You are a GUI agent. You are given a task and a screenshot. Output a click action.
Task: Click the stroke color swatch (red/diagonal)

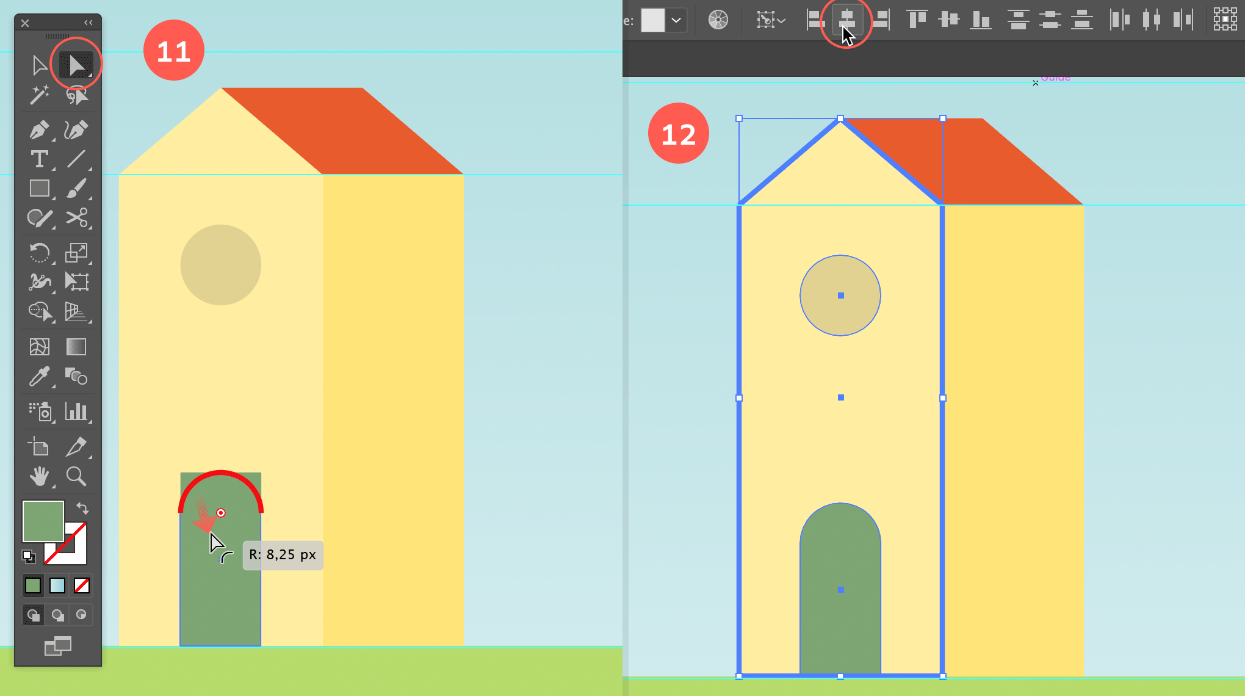70,546
